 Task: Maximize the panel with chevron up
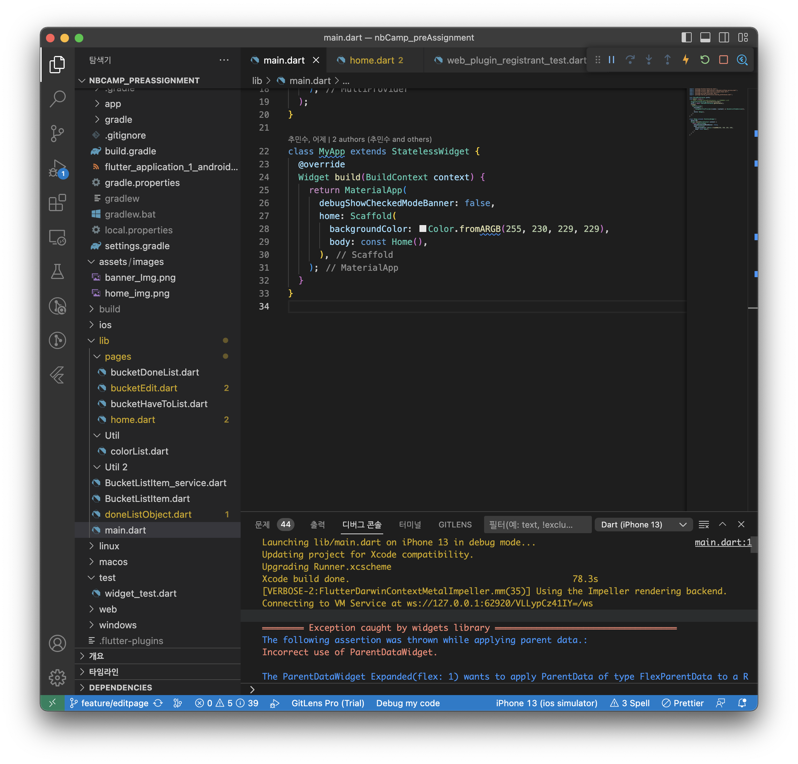pyautogui.click(x=723, y=524)
